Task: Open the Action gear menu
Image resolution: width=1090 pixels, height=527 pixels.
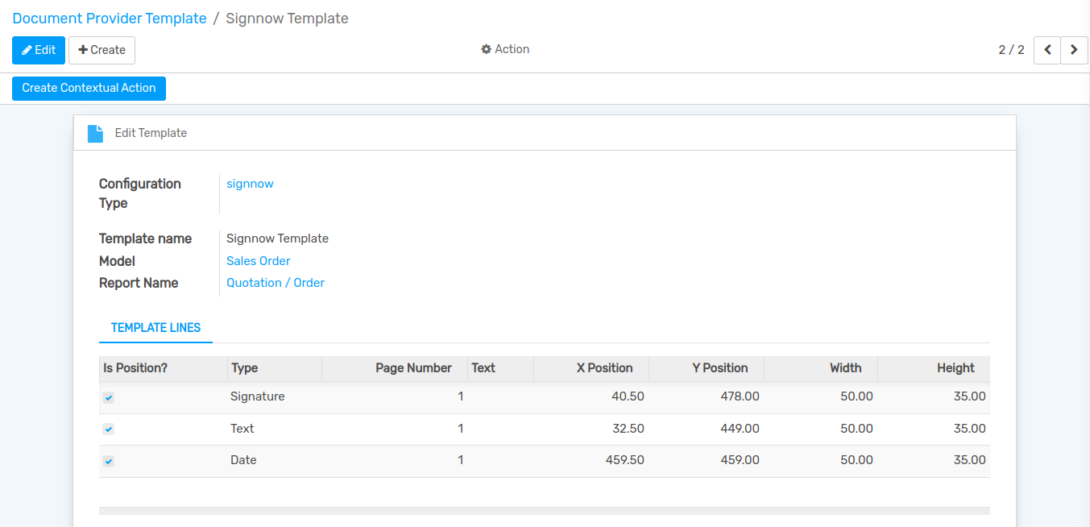Action: pyautogui.click(x=505, y=49)
